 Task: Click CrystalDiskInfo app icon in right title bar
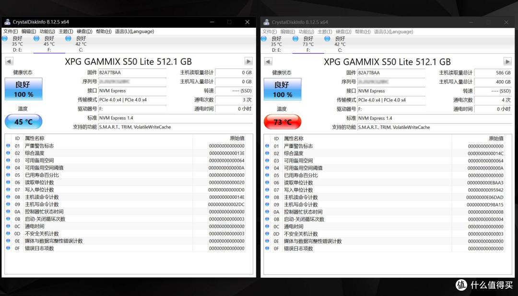266,22
